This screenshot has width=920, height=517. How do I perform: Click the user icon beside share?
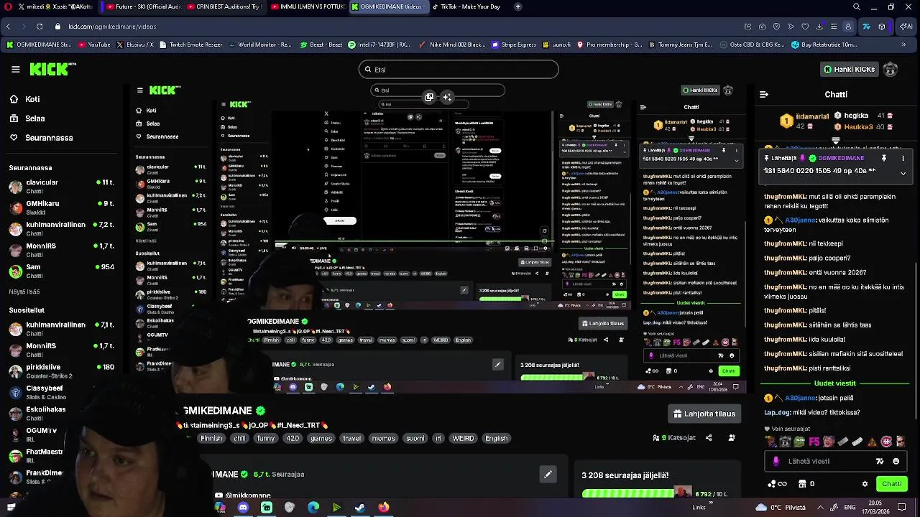coord(732,438)
